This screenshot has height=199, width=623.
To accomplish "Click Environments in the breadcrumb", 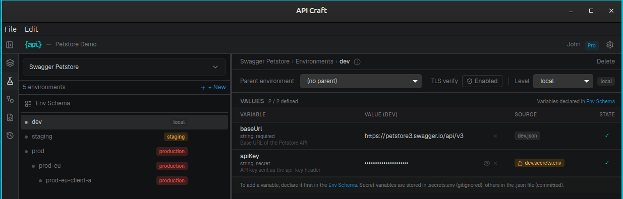I will [315, 61].
